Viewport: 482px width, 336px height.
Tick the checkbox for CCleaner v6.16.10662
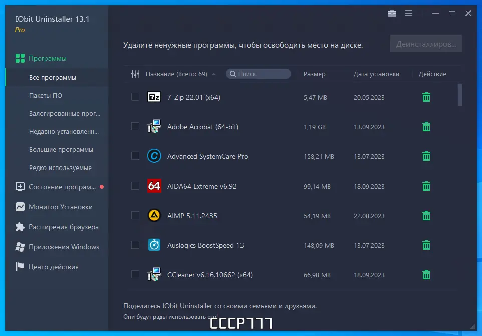click(x=135, y=274)
